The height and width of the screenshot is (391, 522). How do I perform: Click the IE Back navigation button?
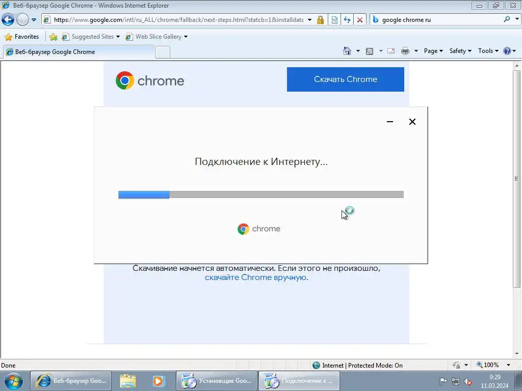click(x=8, y=20)
